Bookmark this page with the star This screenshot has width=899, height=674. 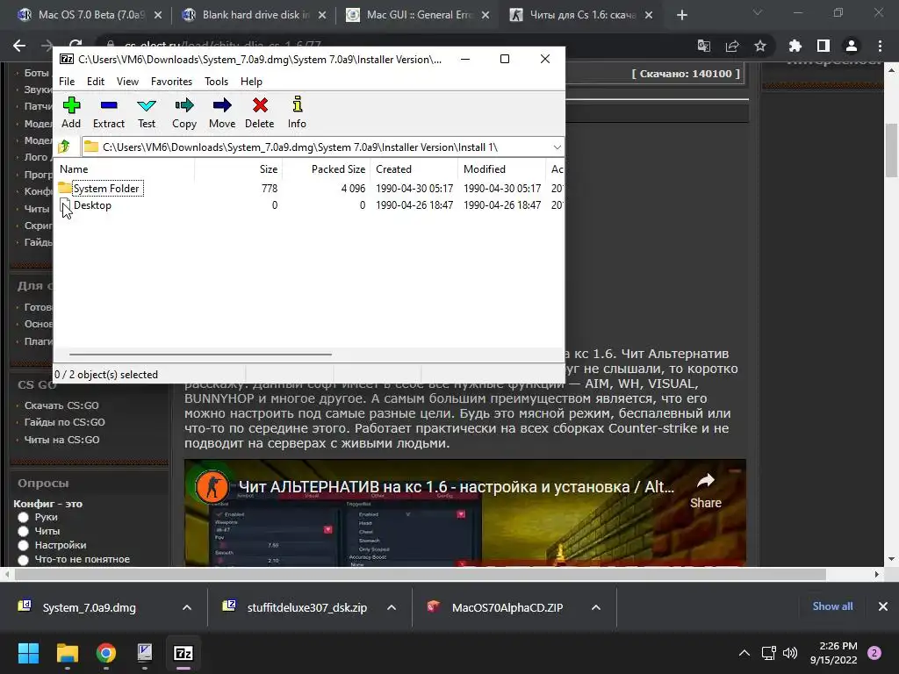coord(760,46)
